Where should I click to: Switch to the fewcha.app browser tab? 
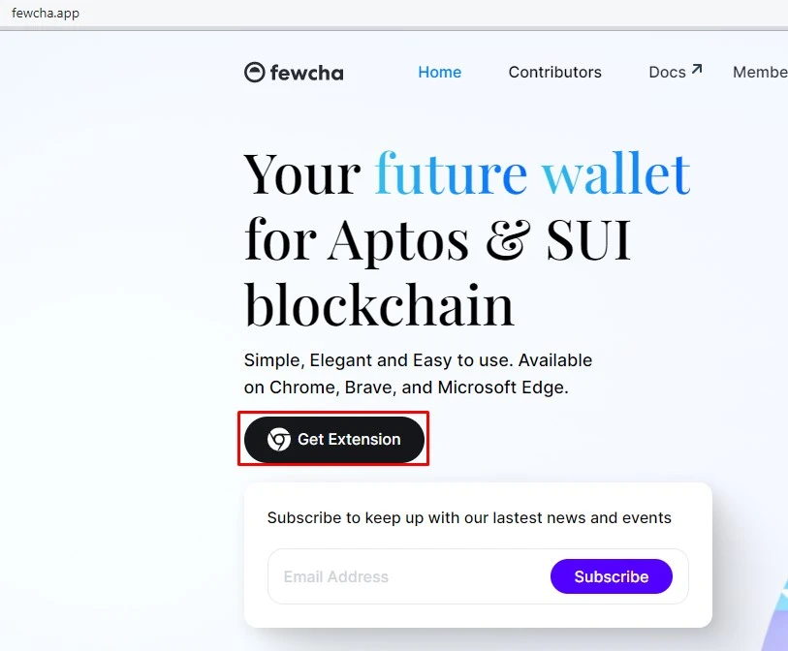click(x=45, y=14)
